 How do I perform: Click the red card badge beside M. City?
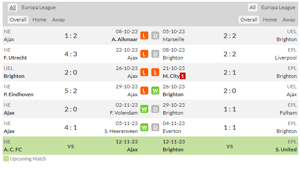182,76
